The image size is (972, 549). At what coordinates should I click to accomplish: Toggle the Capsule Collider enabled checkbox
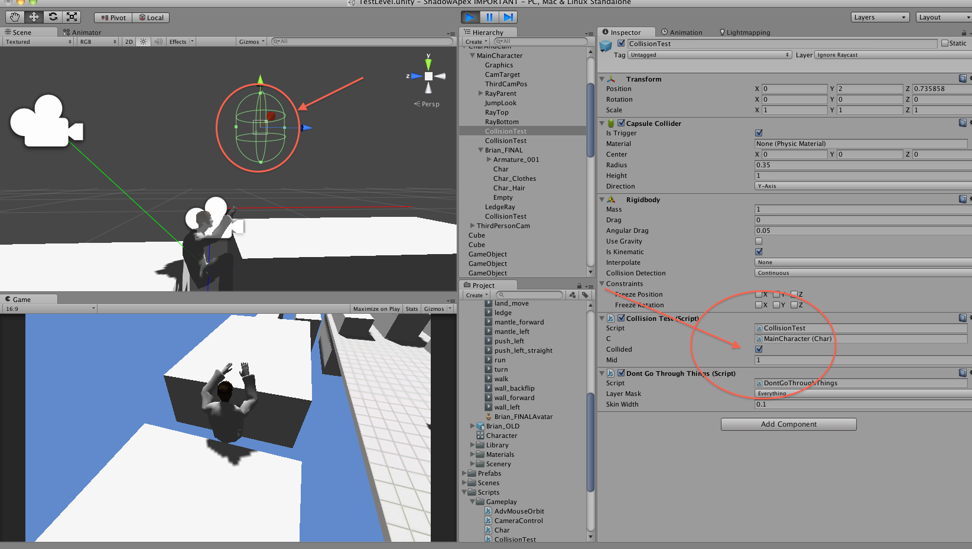[621, 123]
